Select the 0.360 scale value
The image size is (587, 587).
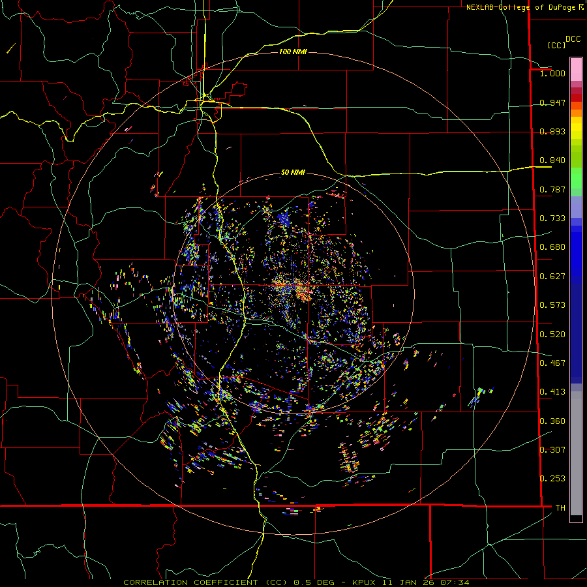(x=552, y=421)
